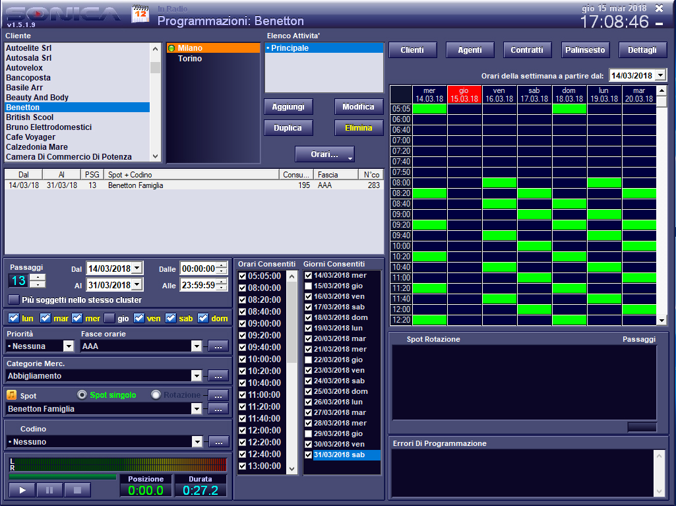Open the Agenti section
The width and height of the screenshot is (676, 506).
click(x=470, y=50)
